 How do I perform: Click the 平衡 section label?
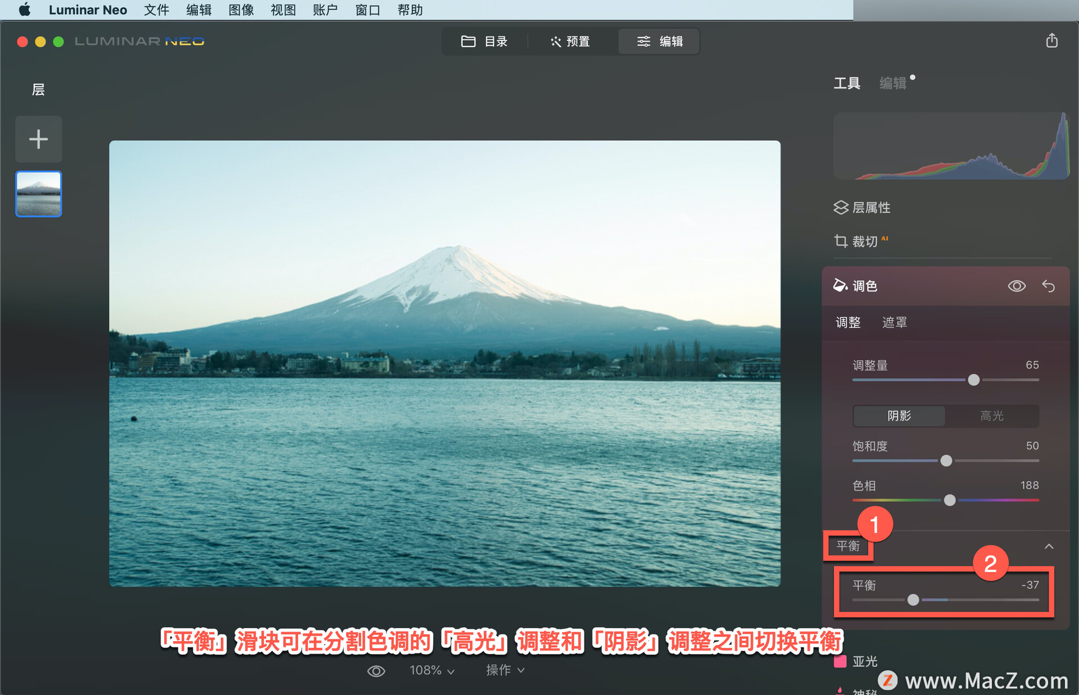pyautogui.click(x=848, y=546)
